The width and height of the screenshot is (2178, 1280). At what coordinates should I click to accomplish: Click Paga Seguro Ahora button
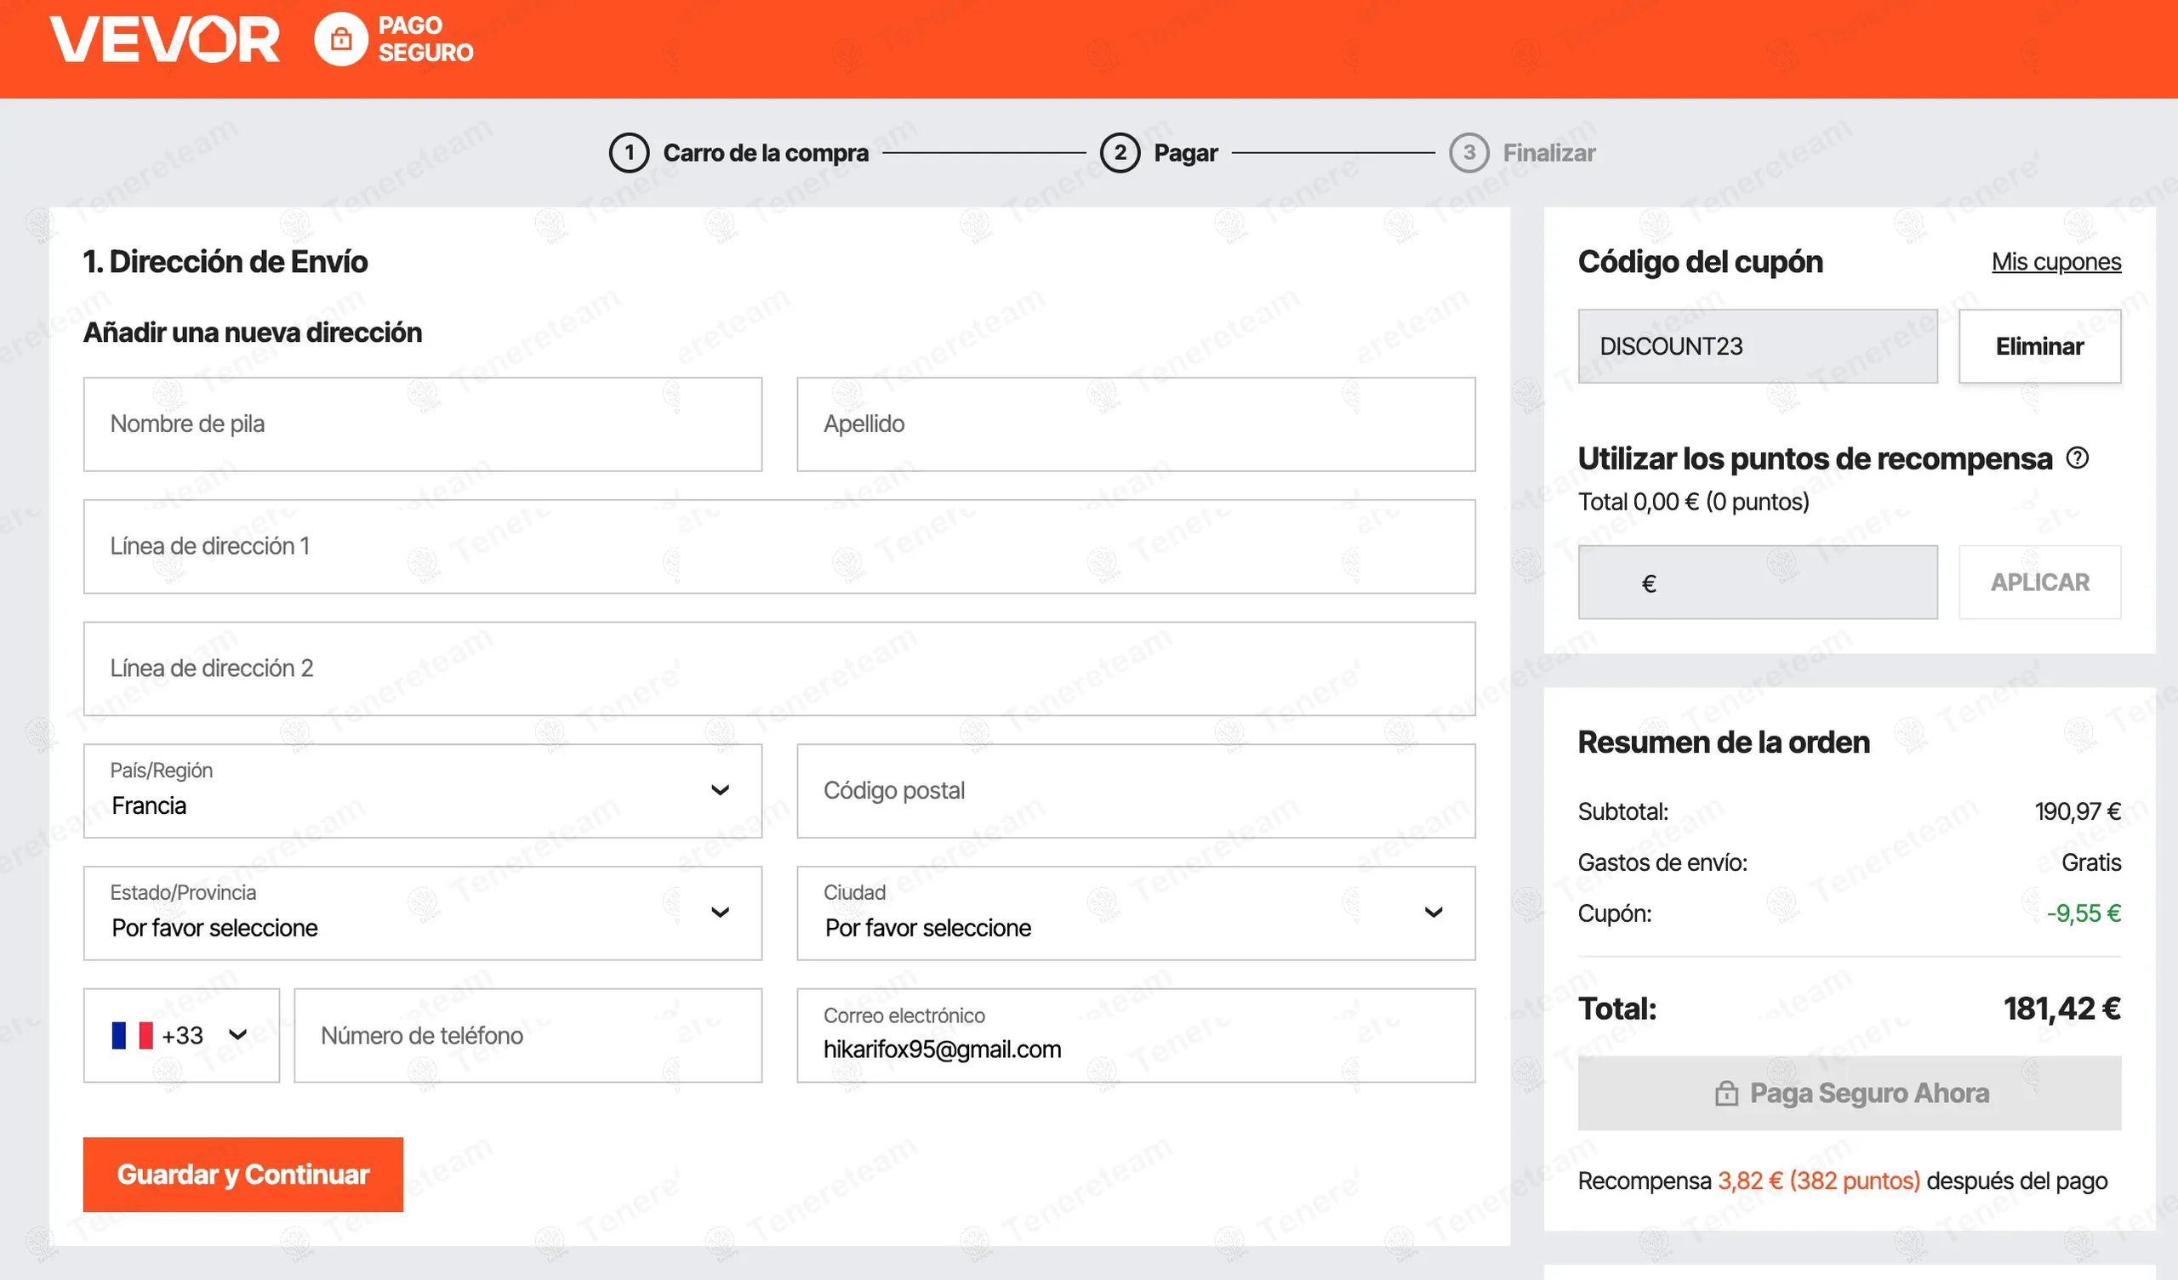[1850, 1093]
